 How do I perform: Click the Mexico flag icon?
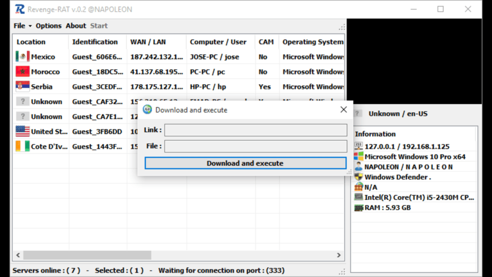23,57
